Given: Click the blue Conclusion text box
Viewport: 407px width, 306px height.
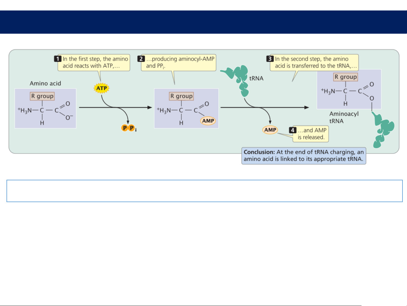Looking at the screenshot, I should tap(304, 156).
